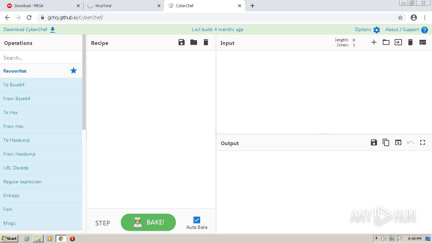
Task: Open Internet Explorer from taskbar
Action: coord(27,239)
